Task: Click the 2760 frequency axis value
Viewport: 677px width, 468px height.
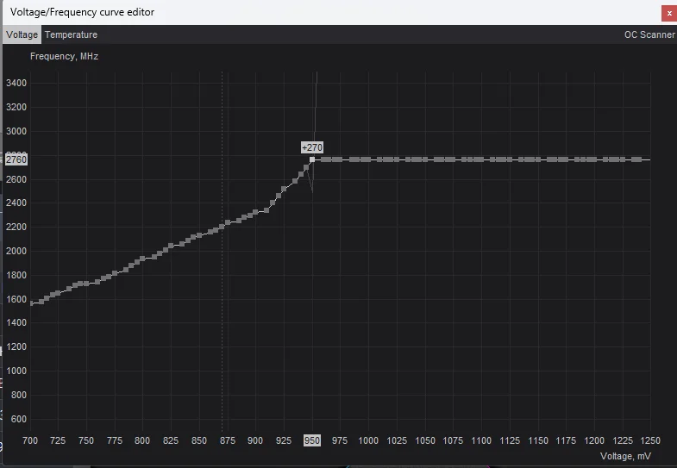Action: tap(16, 159)
